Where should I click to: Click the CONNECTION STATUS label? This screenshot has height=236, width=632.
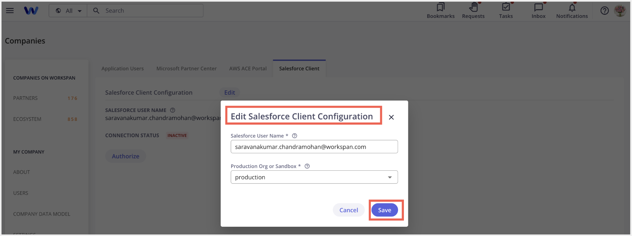pos(132,135)
